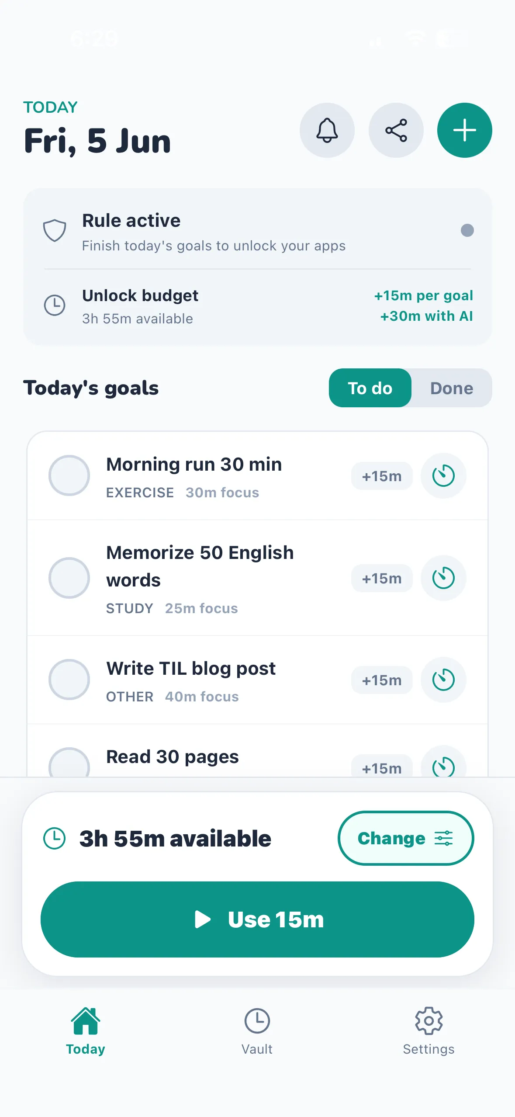Start focus timer for Read 30 pages
Image resolution: width=515 pixels, height=1117 pixels.
coord(443,763)
